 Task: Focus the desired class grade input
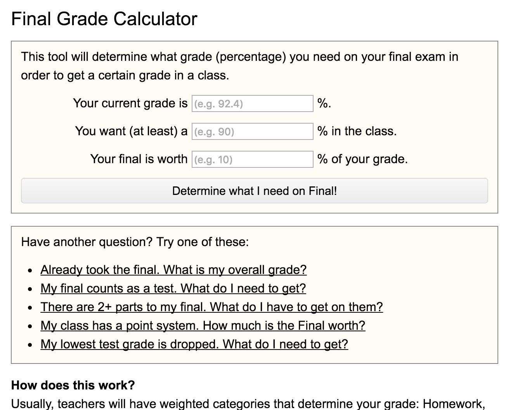tap(252, 131)
